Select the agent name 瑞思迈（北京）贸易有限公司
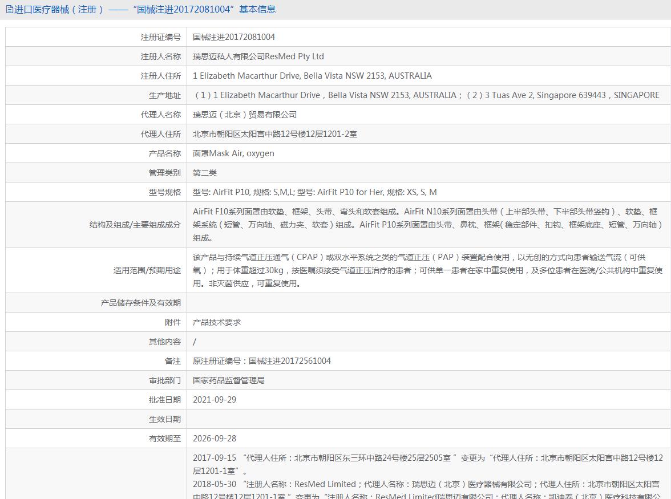 tap(245, 115)
